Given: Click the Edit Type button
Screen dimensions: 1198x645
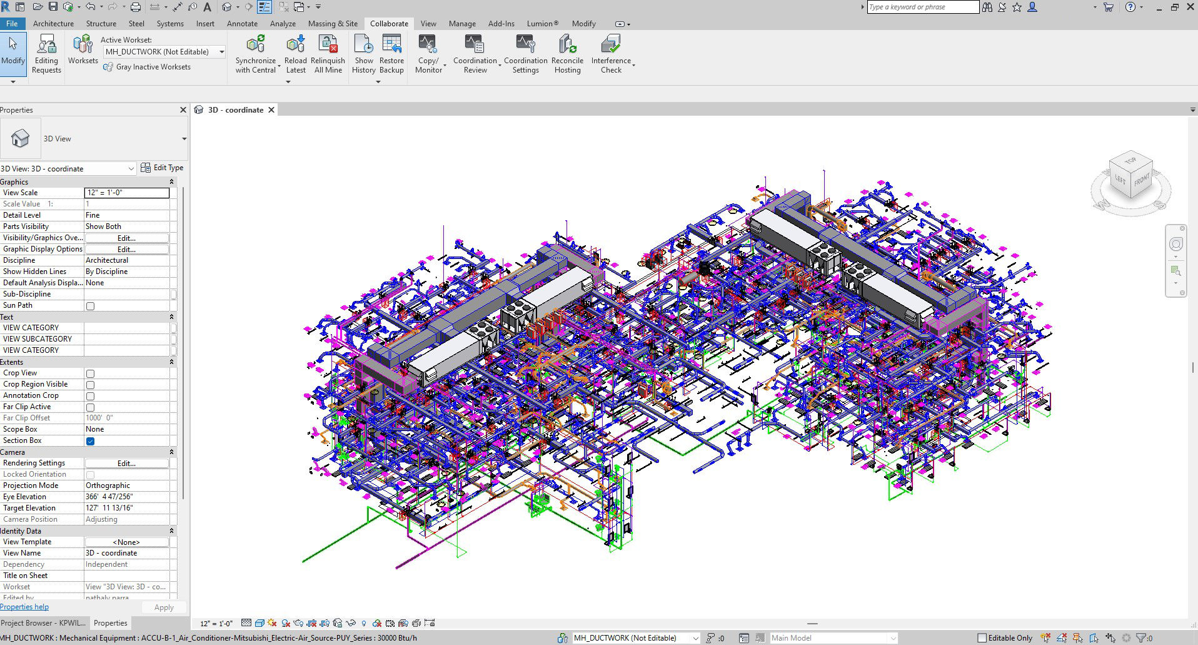Looking at the screenshot, I should [162, 168].
